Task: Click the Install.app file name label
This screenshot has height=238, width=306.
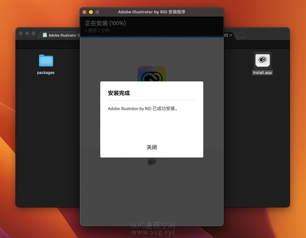Action: [262, 73]
